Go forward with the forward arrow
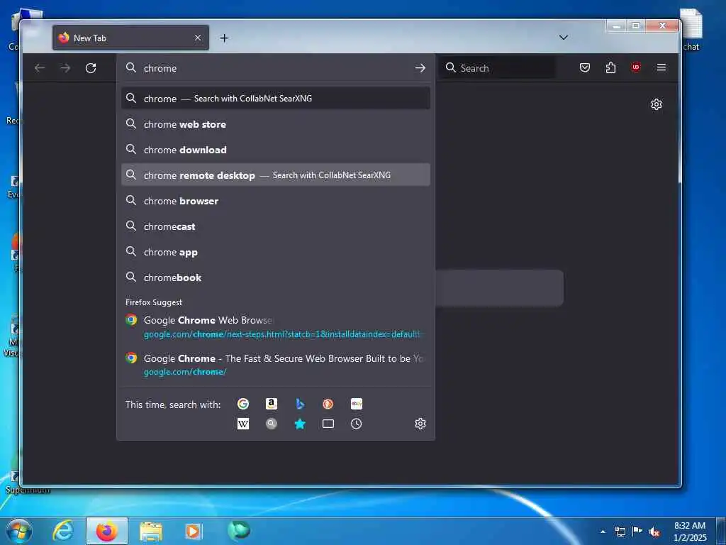Viewport: 726px width, 545px height. point(65,68)
